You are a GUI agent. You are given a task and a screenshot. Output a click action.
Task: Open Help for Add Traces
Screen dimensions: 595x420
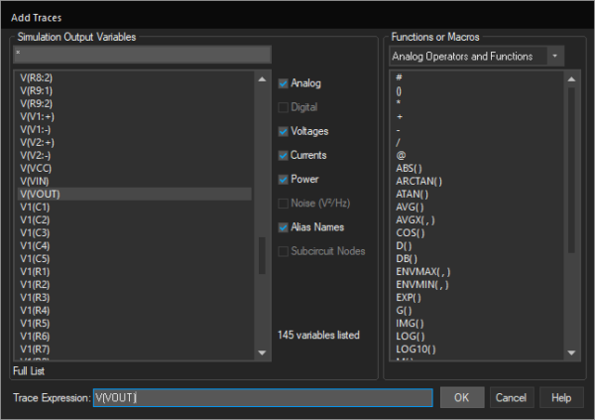pos(561,397)
